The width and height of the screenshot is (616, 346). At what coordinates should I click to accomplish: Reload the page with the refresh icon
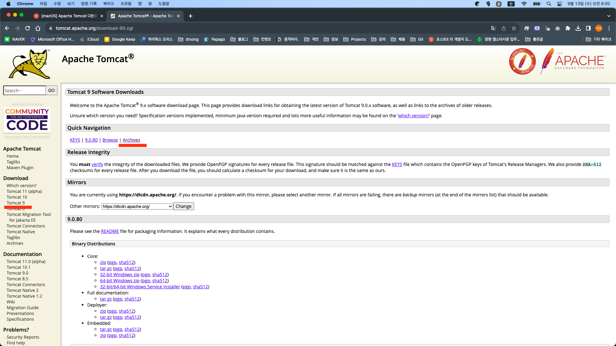pos(28,28)
